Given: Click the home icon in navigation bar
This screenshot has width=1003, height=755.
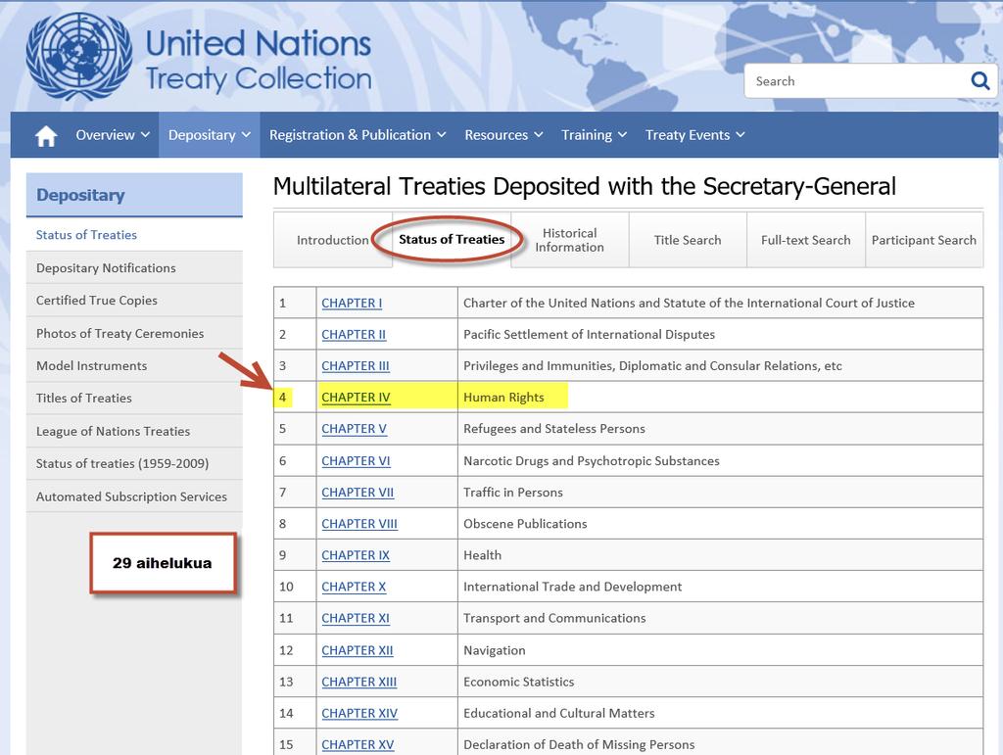Looking at the screenshot, I should 46,135.
